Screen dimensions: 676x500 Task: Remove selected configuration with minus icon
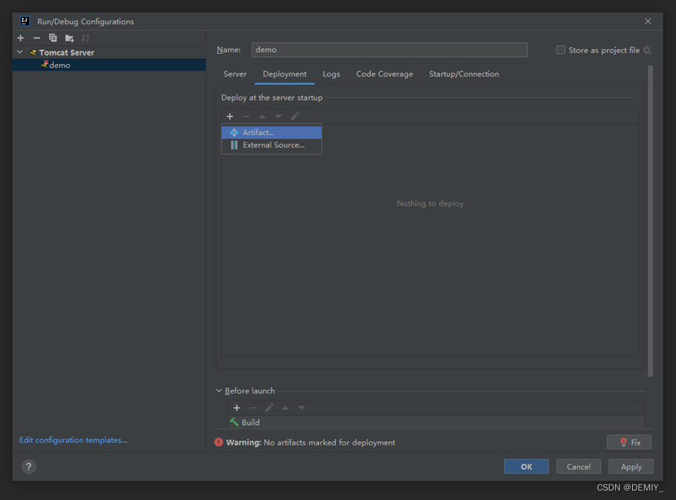click(x=37, y=38)
